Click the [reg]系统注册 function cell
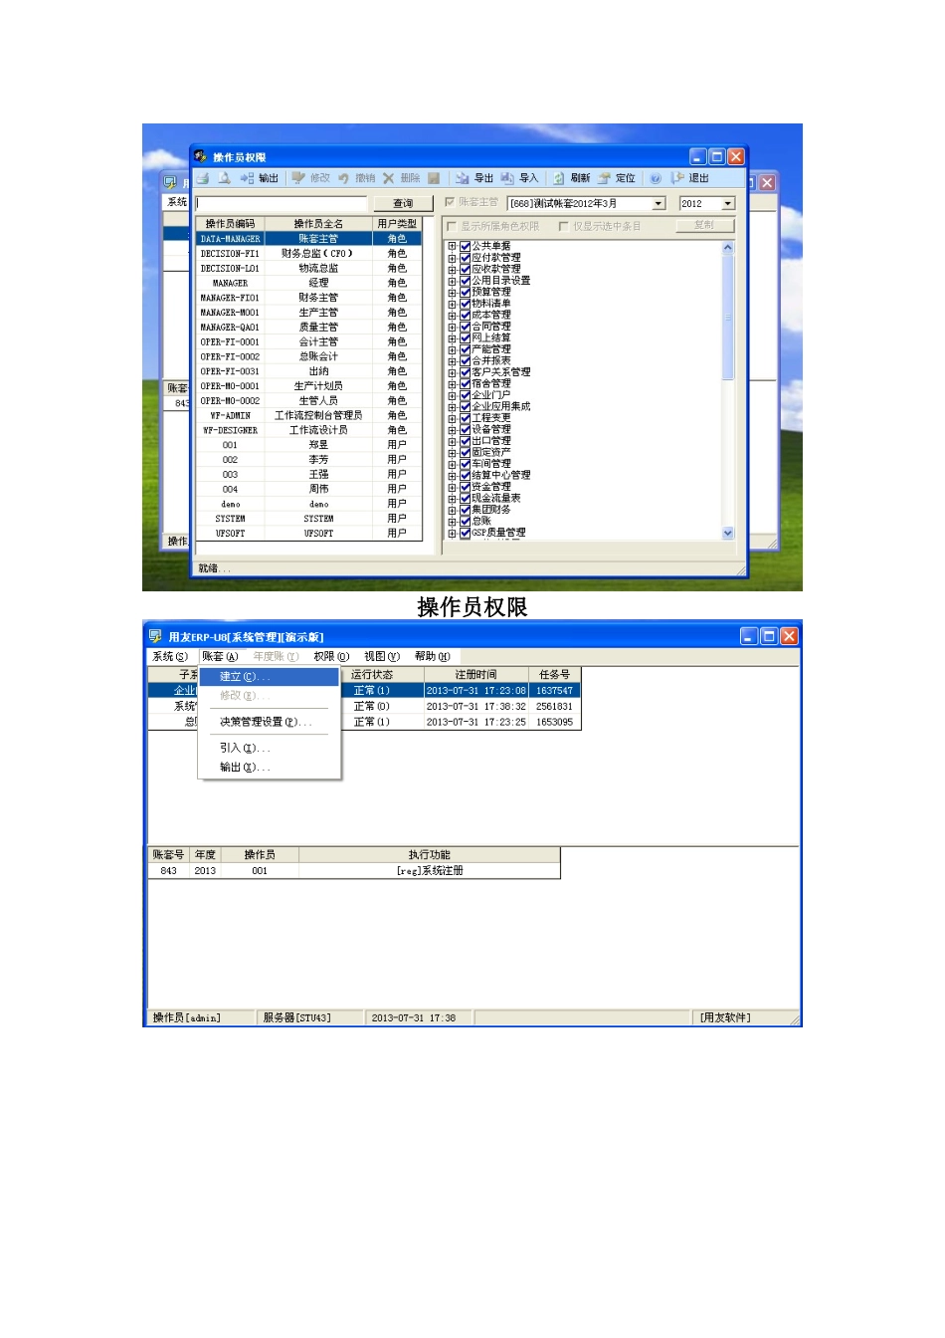This screenshot has width=945, height=1338. 430,871
